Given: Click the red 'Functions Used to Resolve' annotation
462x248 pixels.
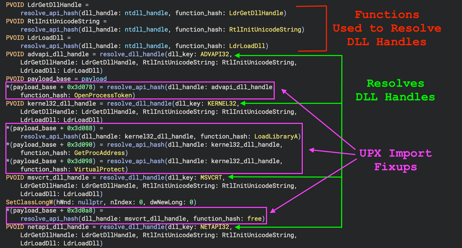Looking at the screenshot, I should tap(387, 28).
